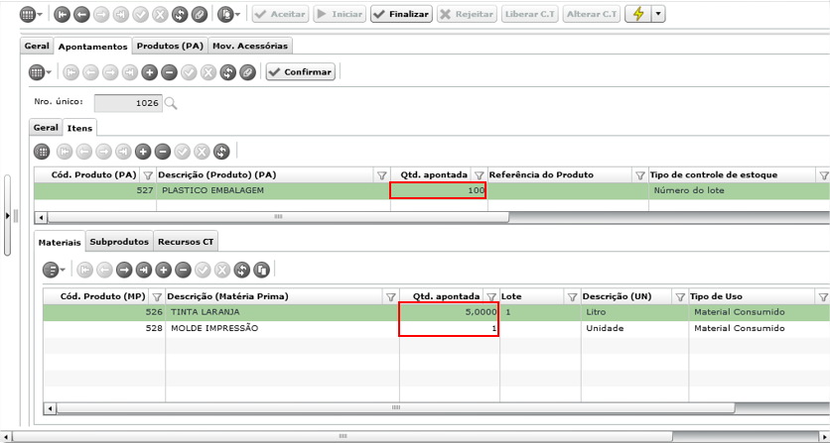Click the Aceitar button

[281, 15]
